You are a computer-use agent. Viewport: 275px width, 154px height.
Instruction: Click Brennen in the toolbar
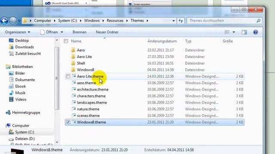(79, 32)
